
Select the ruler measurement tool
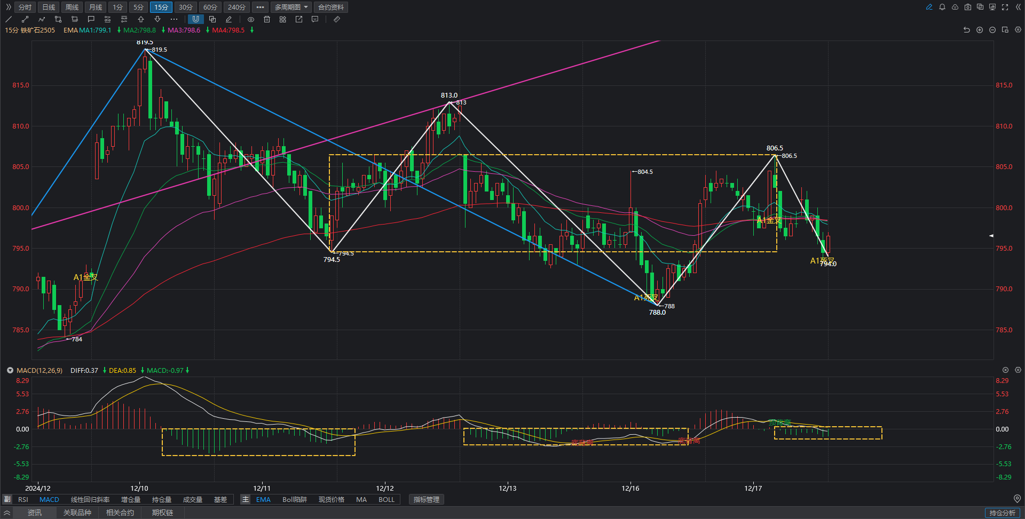click(x=336, y=19)
